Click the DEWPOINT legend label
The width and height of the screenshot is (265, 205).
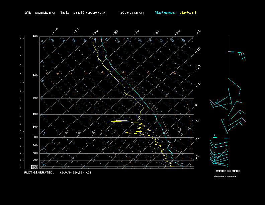click(188, 13)
